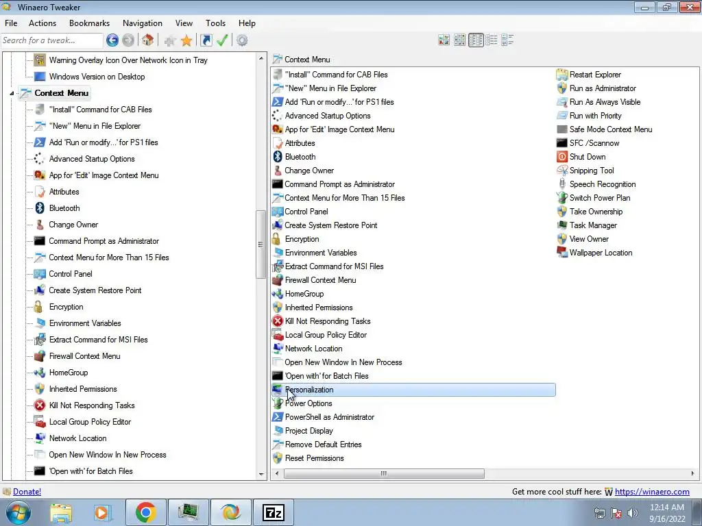Select HomeGroup in the tree
The image size is (702, 526).
(x=69, y=373)
